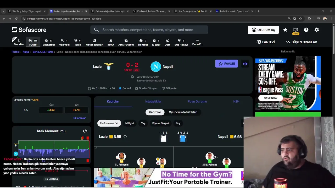Open new browser tab
335x188 pixels.
click(259, 11)
